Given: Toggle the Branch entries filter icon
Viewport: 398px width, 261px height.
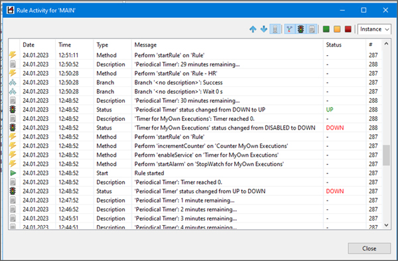Looking at the screenshot, I should pyautogui.click(x=290, y=29).
